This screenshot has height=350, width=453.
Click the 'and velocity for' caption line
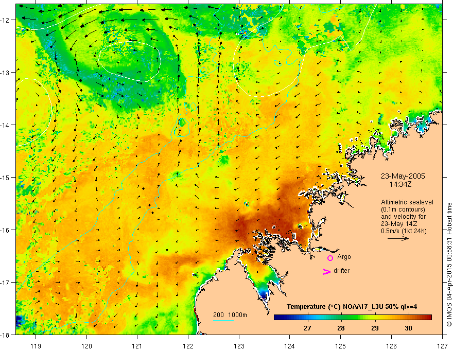point(403,217)
